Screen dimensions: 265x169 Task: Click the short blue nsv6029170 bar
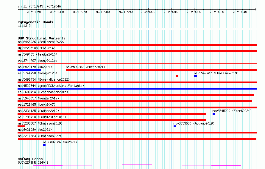coord(29,70)
